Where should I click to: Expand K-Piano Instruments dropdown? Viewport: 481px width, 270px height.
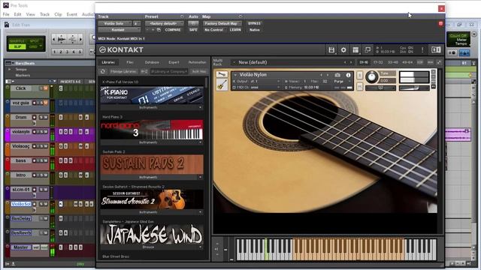[152, 108]
